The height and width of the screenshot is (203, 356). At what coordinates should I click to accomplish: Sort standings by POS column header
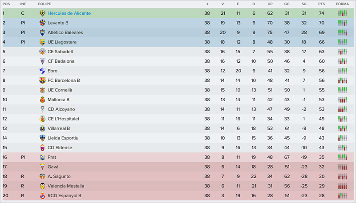pyautogui.click(x=6, y=4)
